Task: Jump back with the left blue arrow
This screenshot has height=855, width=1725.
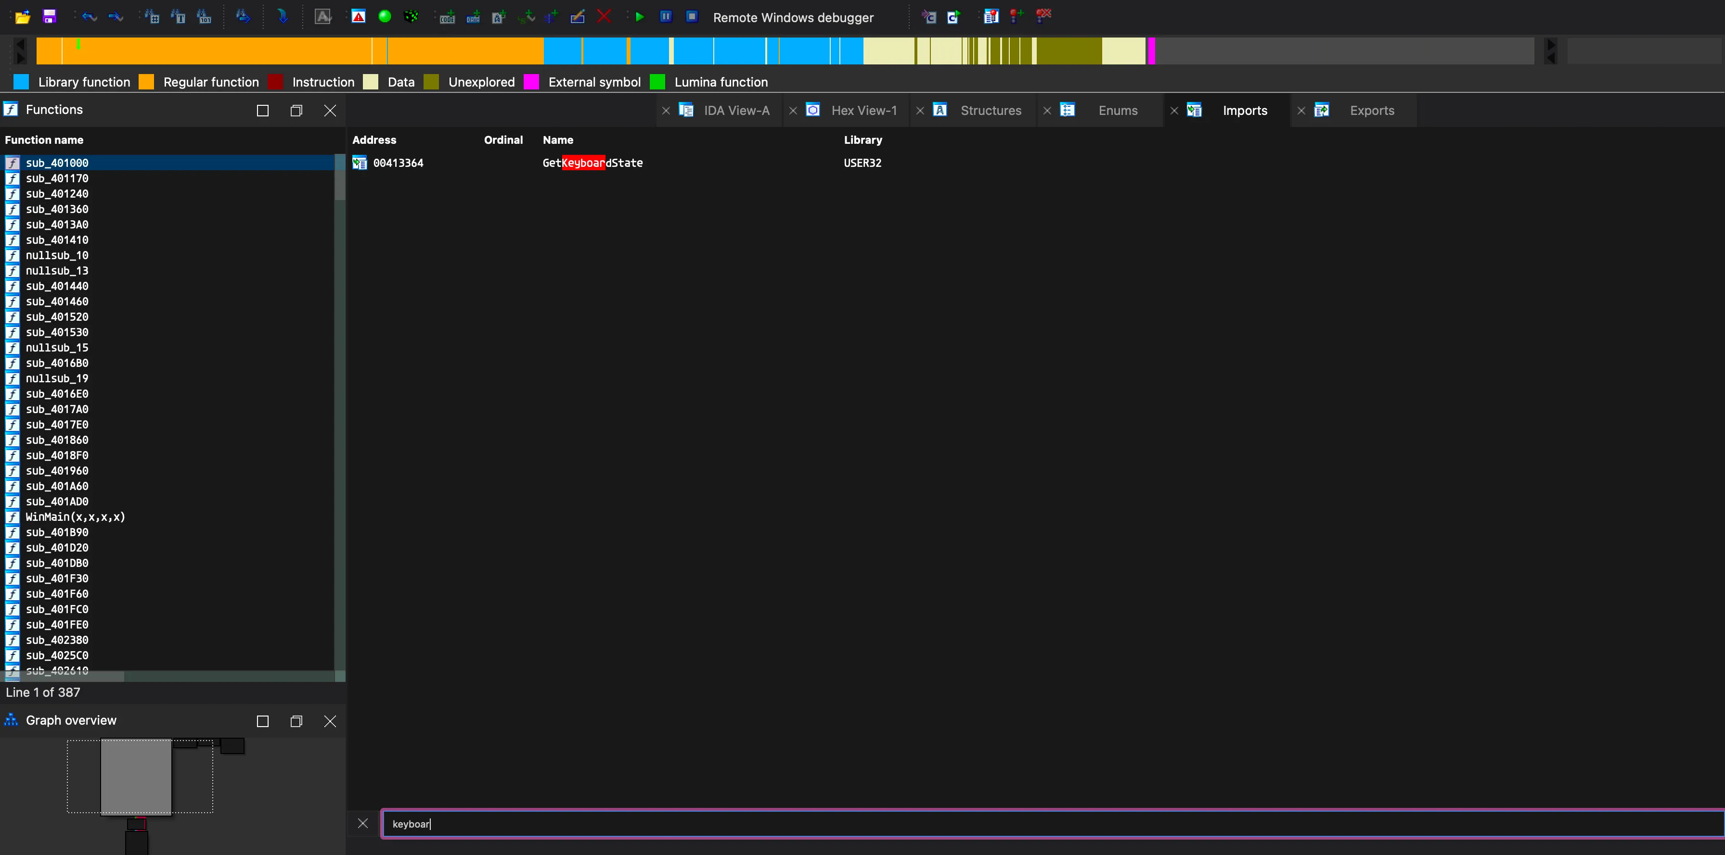Action: (x=89, y=17)
